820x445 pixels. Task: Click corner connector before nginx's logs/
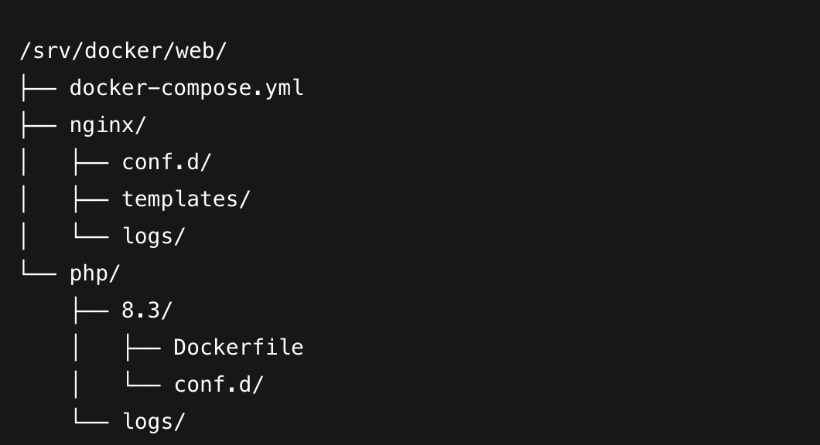pos(90,236)
